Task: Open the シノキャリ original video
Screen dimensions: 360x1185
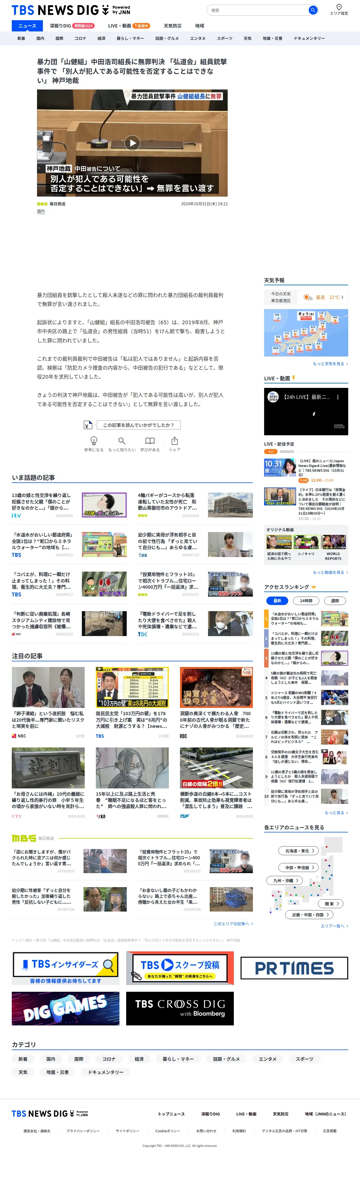Action: pyautogui.click(x=306, y=546)
